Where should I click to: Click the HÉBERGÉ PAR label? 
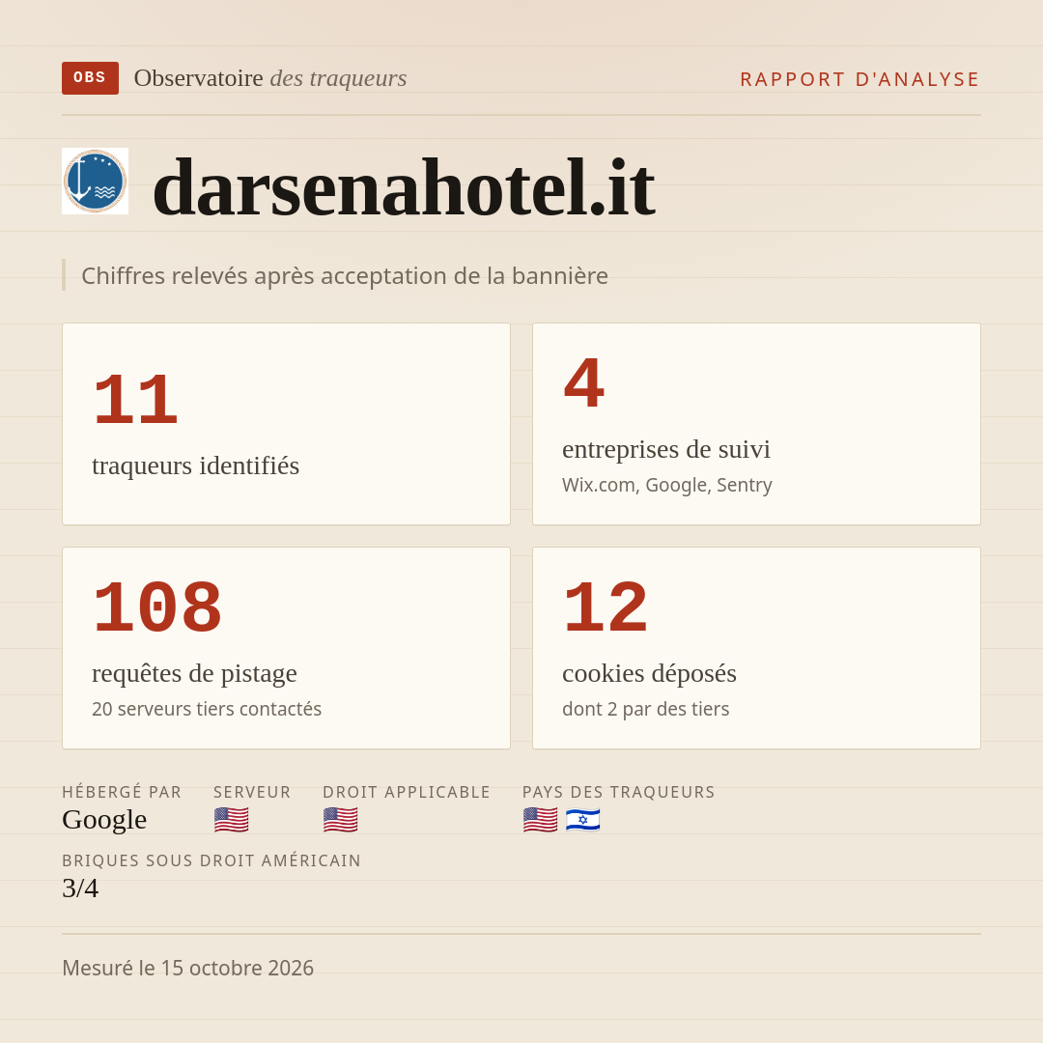[122, 792]
